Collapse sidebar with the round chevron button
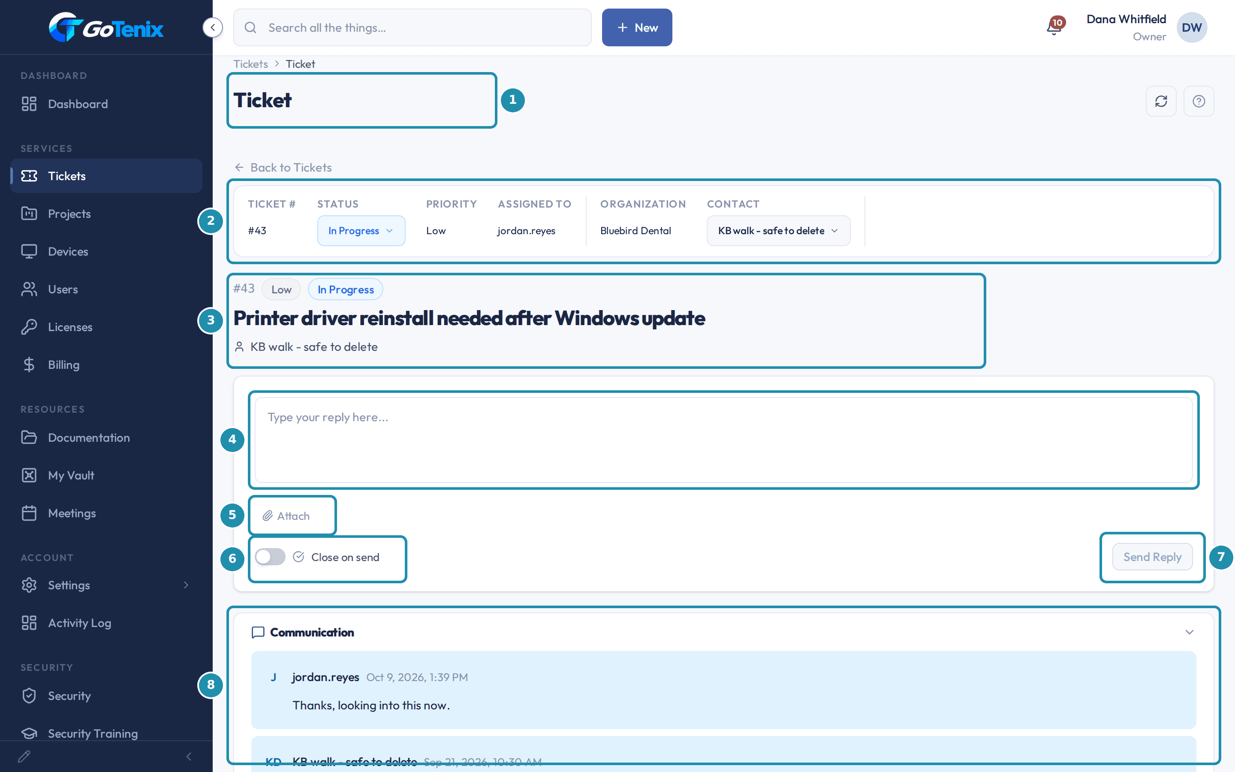1235x772 pixels. click(212, 27)
